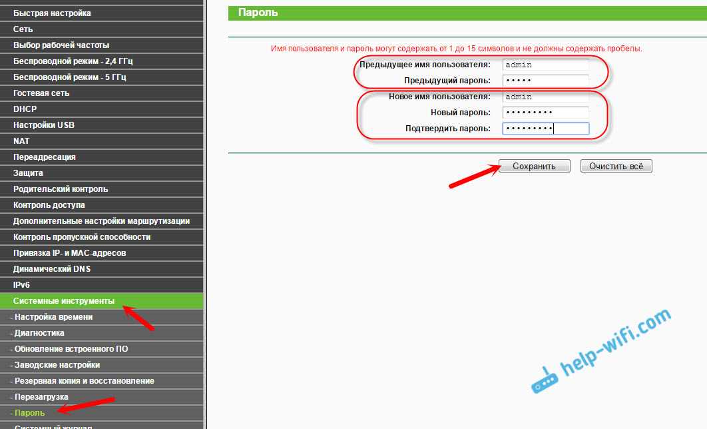
Task: Expand the Сеть menu section
Action: [x=23, y=29]
